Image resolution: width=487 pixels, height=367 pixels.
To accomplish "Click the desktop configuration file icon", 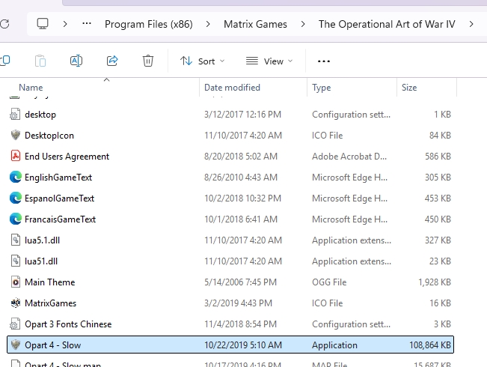I will (15, 115).
